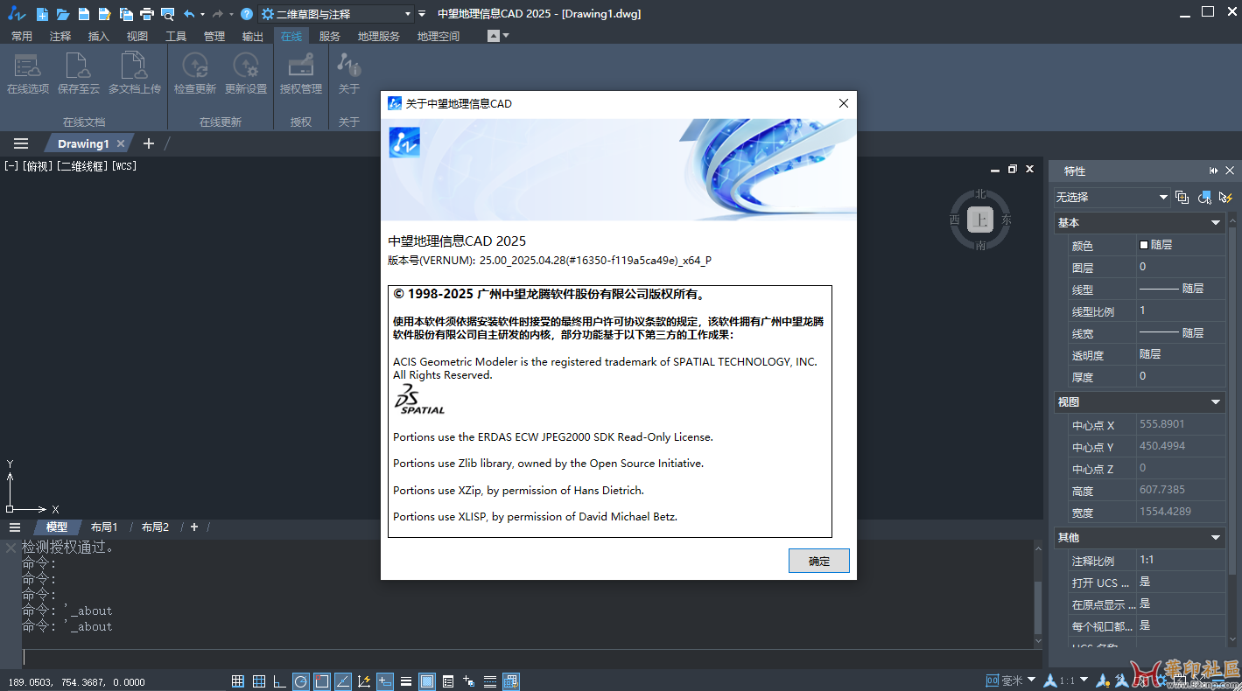Open a drawing with the folder icon

62,14
